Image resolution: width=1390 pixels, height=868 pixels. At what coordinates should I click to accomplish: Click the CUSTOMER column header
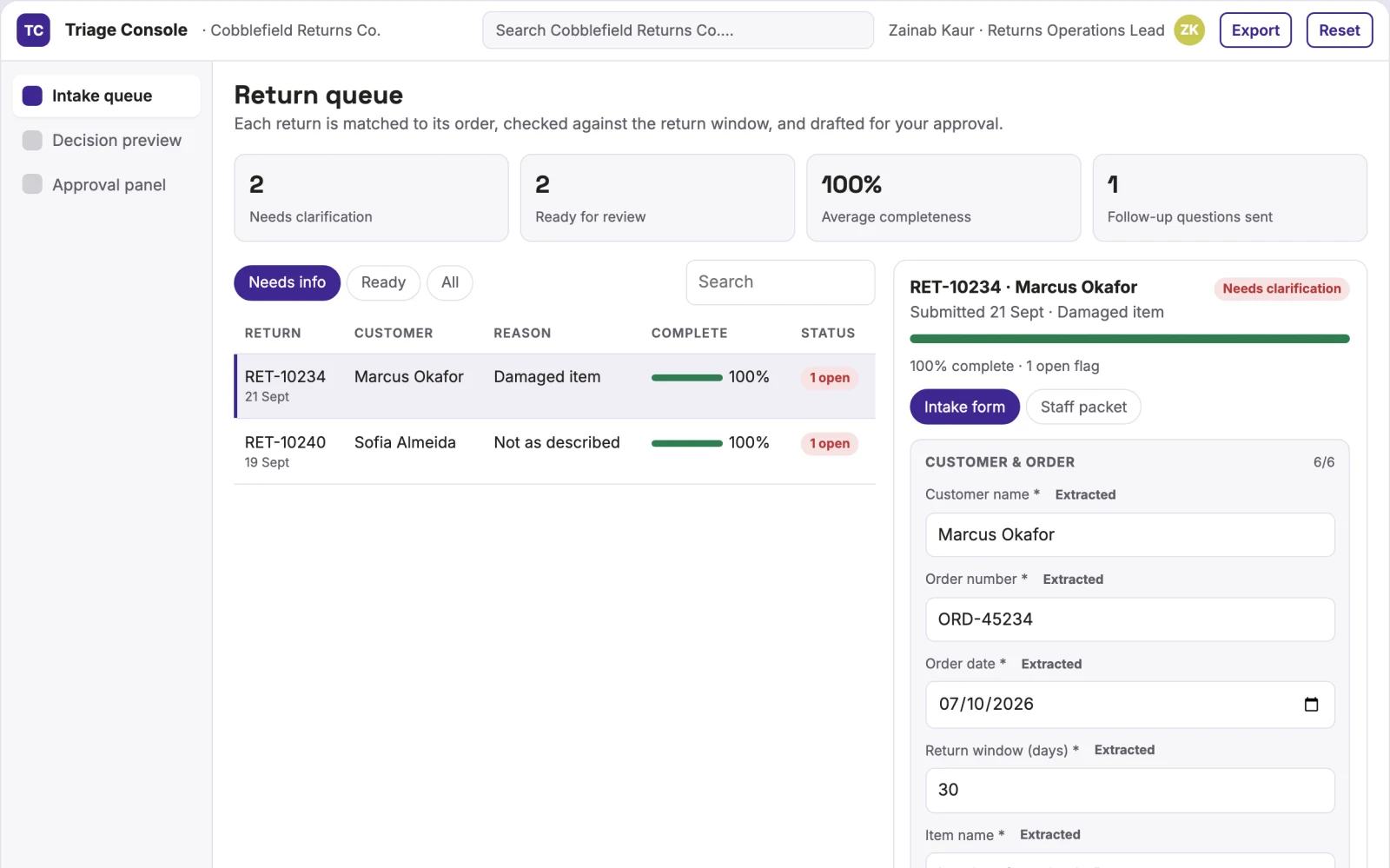point(394,334)
